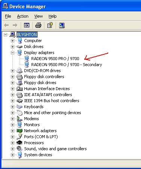141x169 pixels.
Task: Expand the Computer node
Action: click(x=12, y=41)
